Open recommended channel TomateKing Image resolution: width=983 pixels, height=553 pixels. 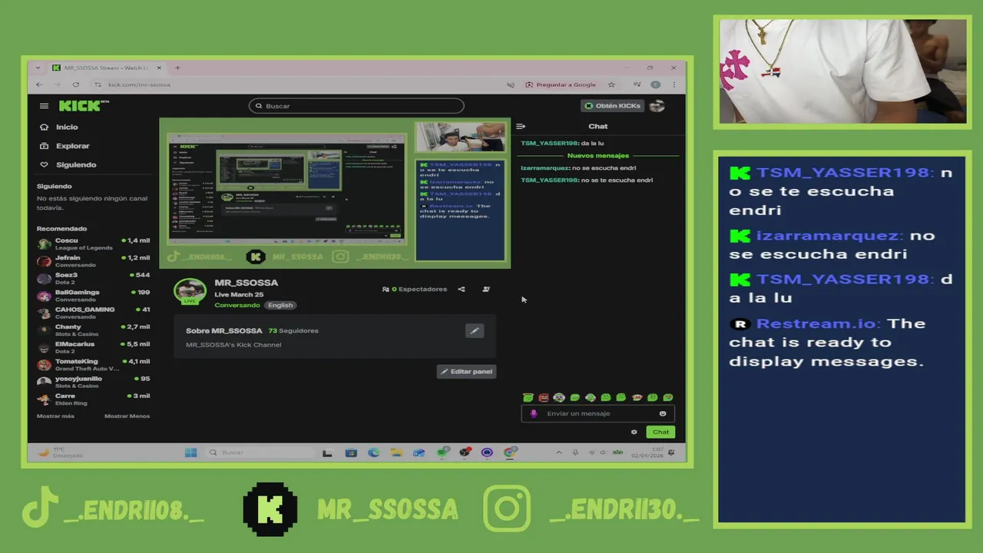(x=93, y=365)
